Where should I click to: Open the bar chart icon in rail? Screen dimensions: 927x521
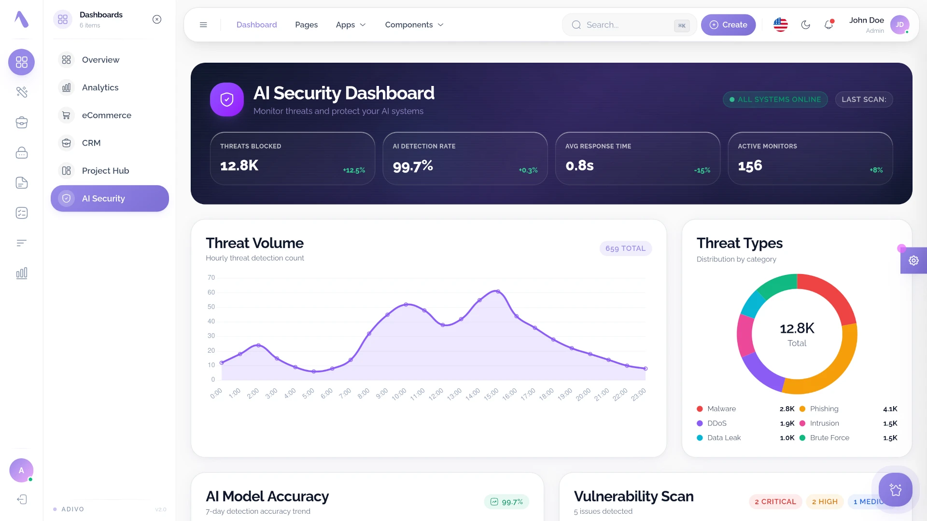[21, 273]
